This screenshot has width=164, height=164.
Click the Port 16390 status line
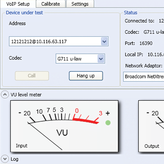(x=139, y=43)
